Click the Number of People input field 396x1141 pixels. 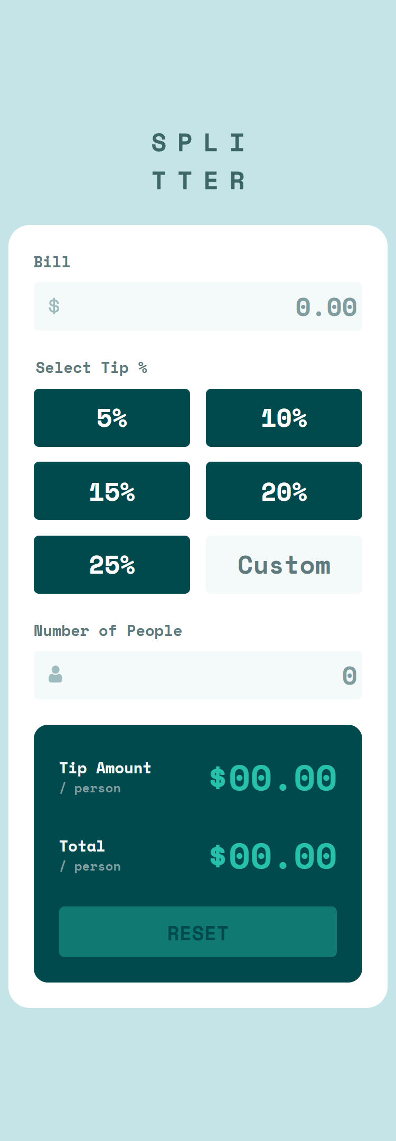tap(198, 675)
